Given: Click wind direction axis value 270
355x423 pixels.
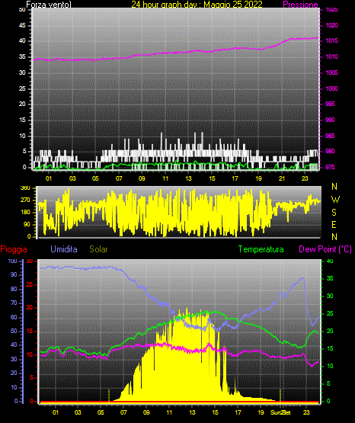Looking at the screenshot, I should pyautogui.click(x=25, y=200).
